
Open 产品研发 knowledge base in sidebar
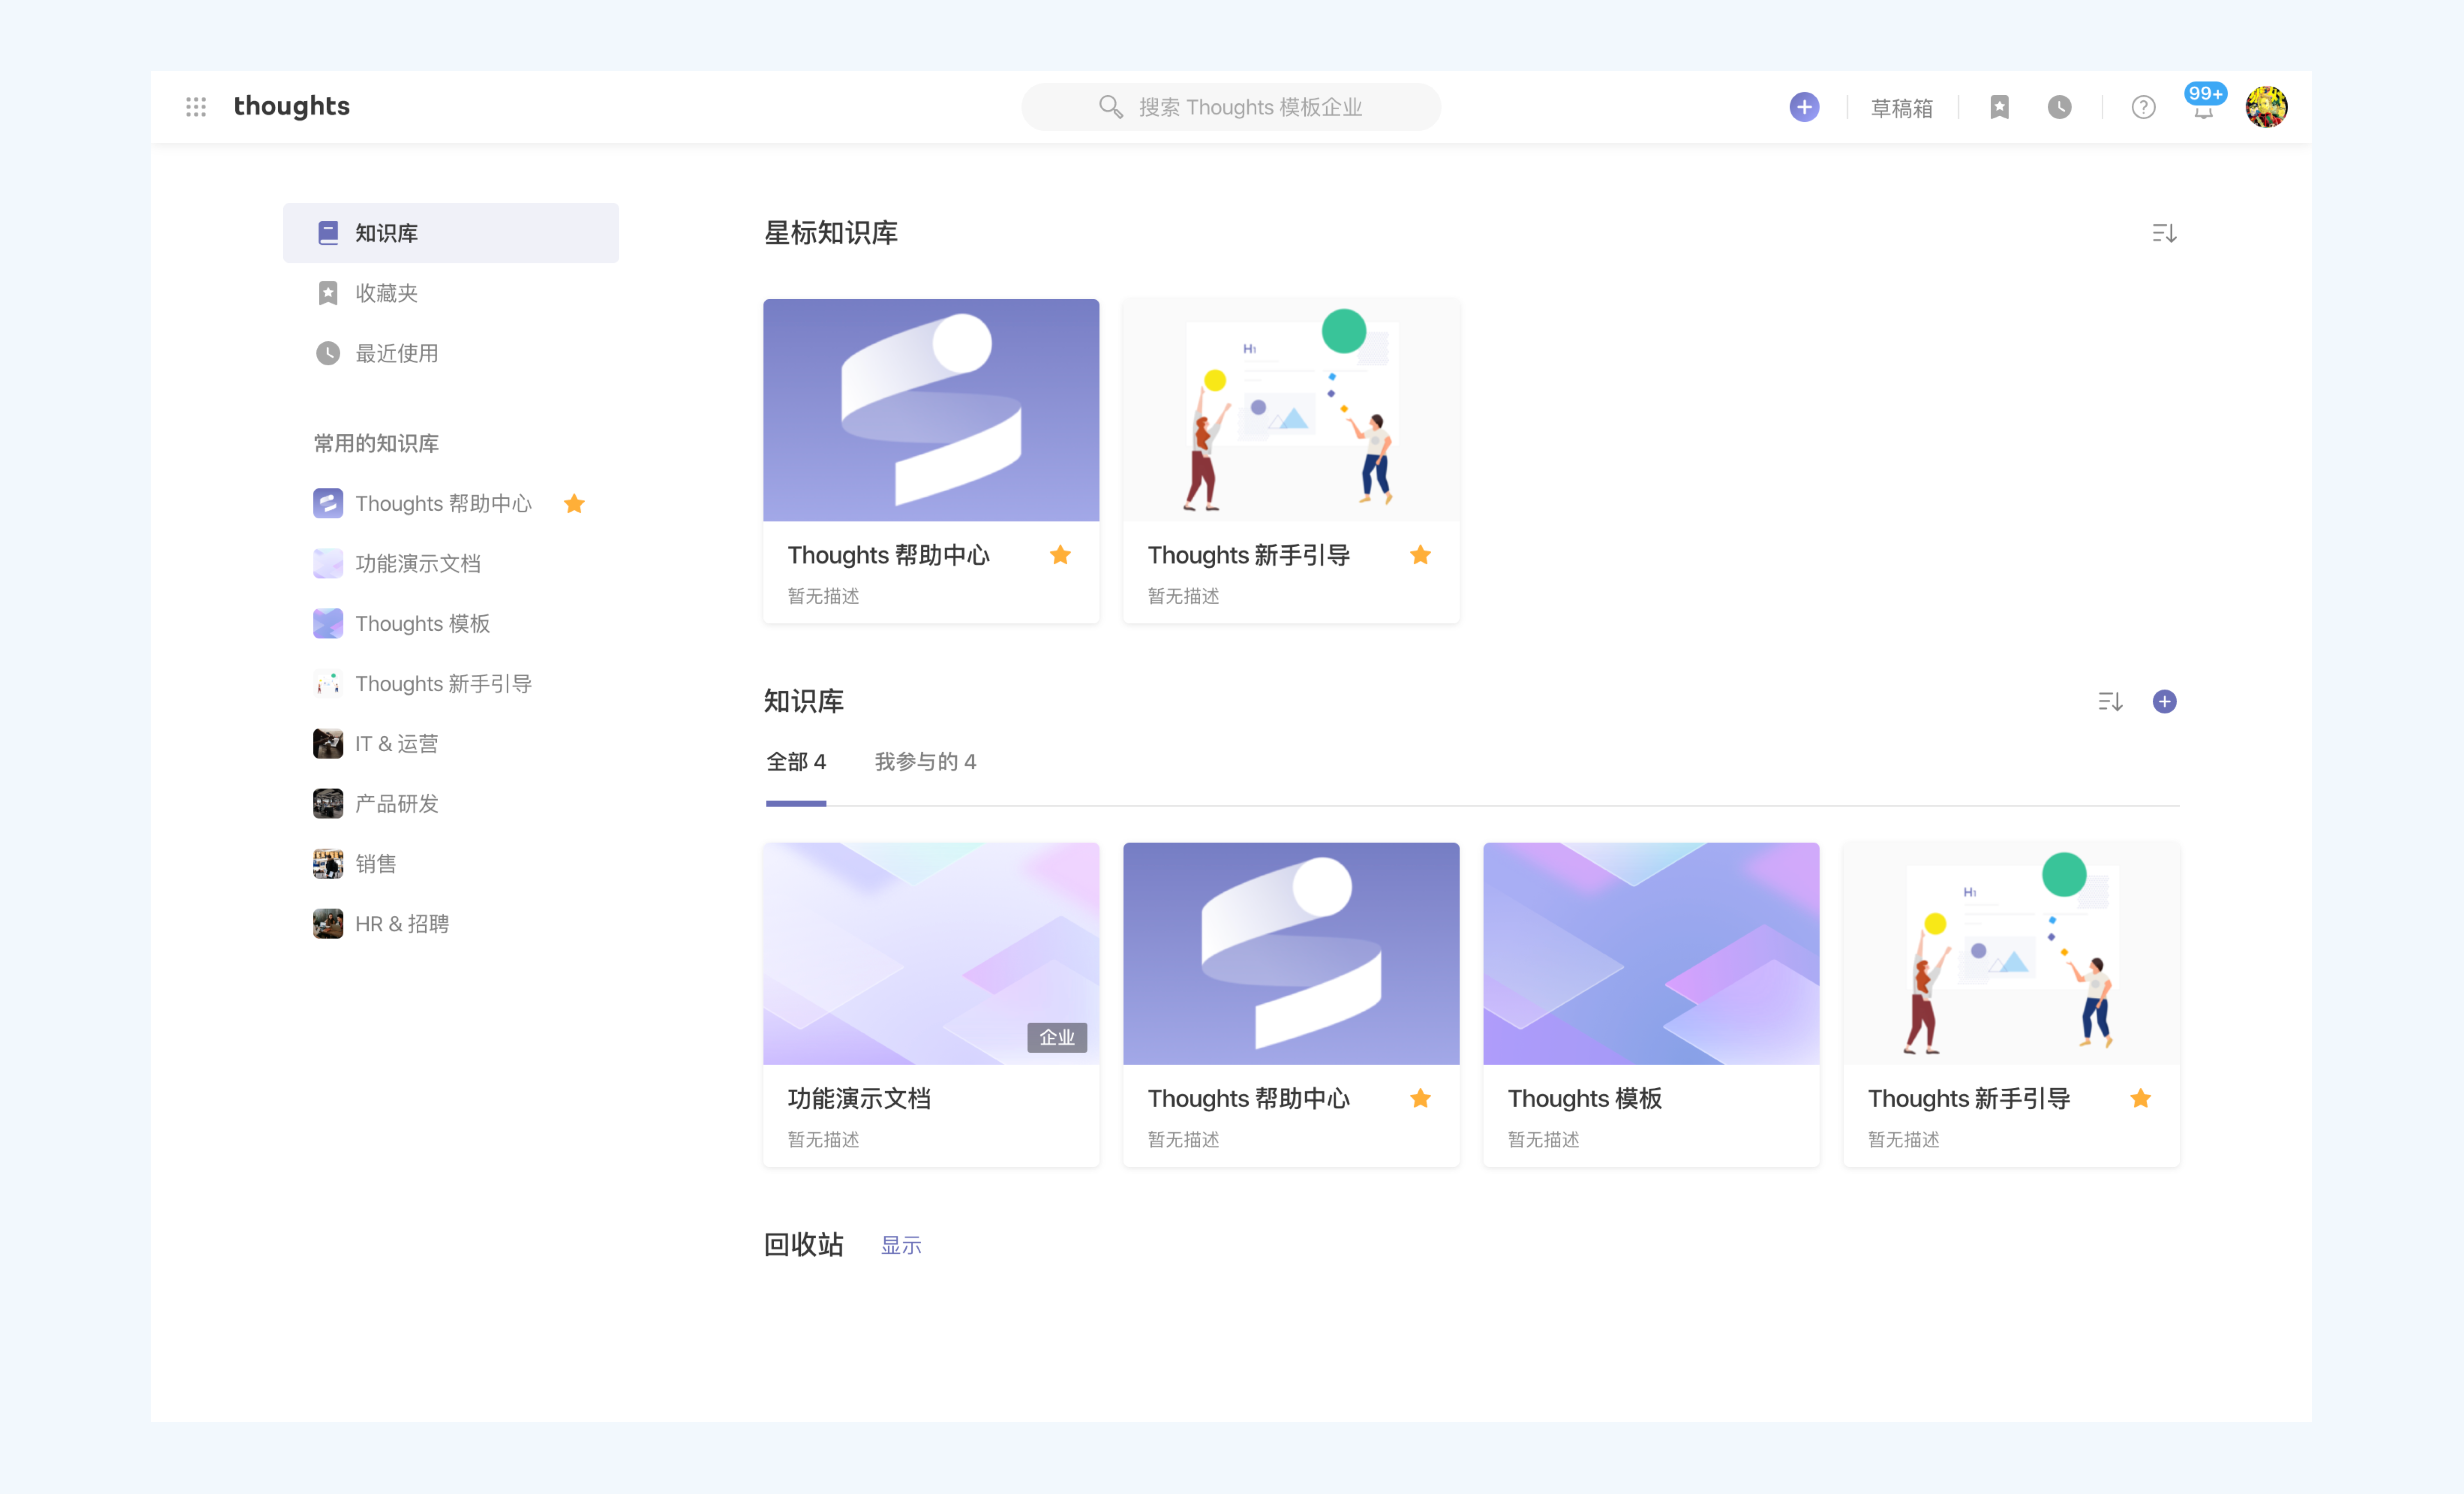click(x=396, y=803)
